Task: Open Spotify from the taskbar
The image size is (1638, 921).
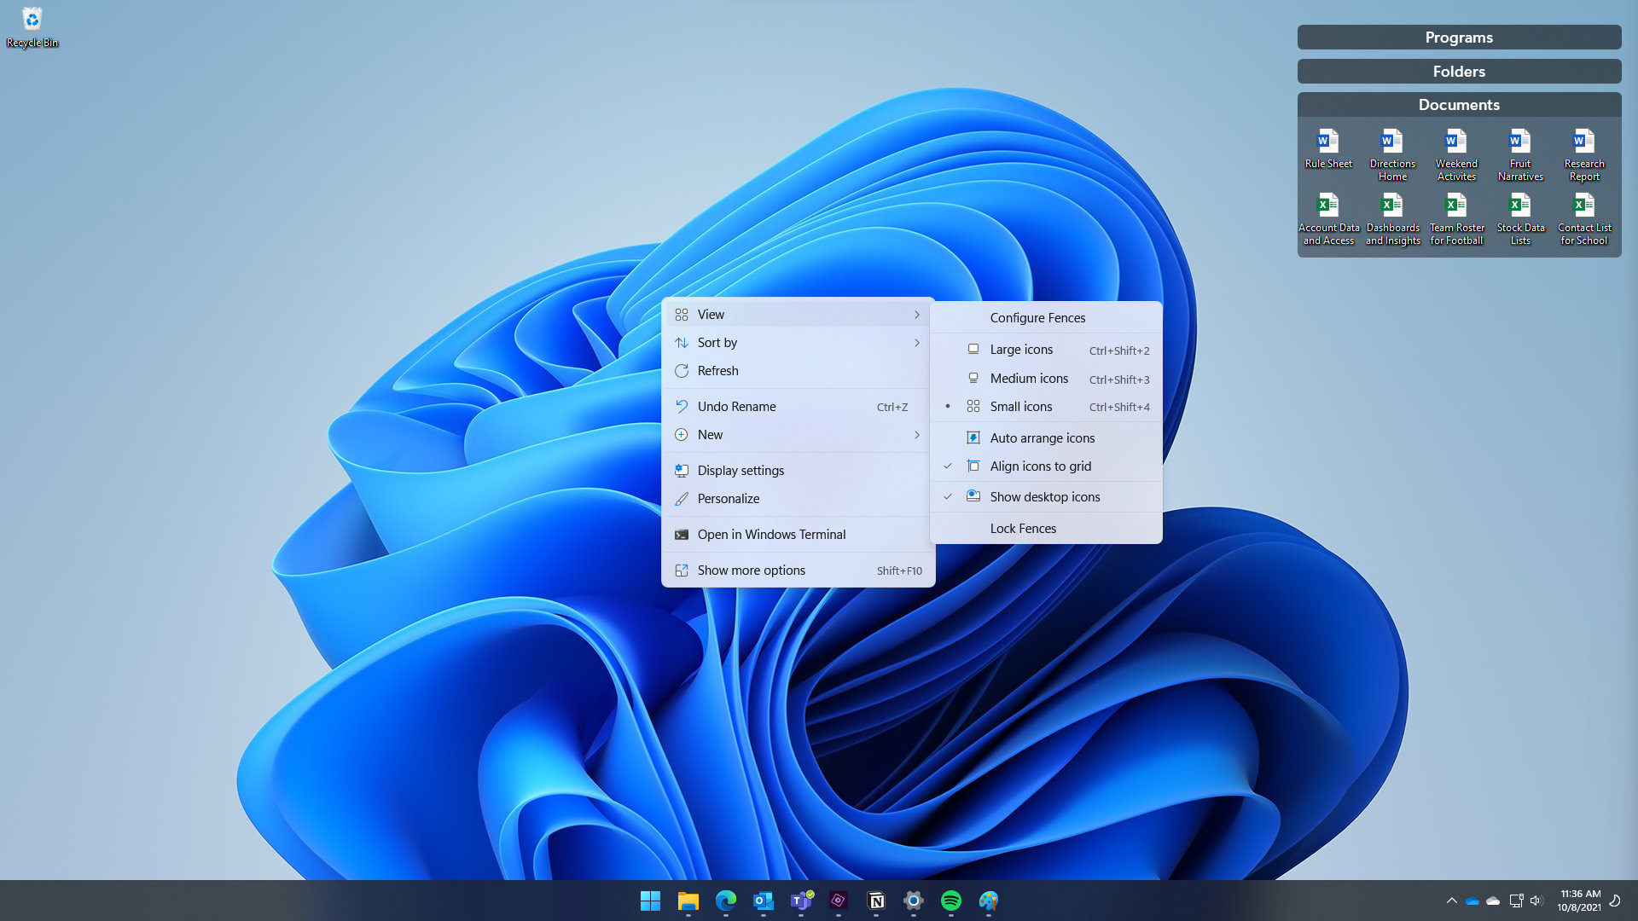Action: (950, 901)
